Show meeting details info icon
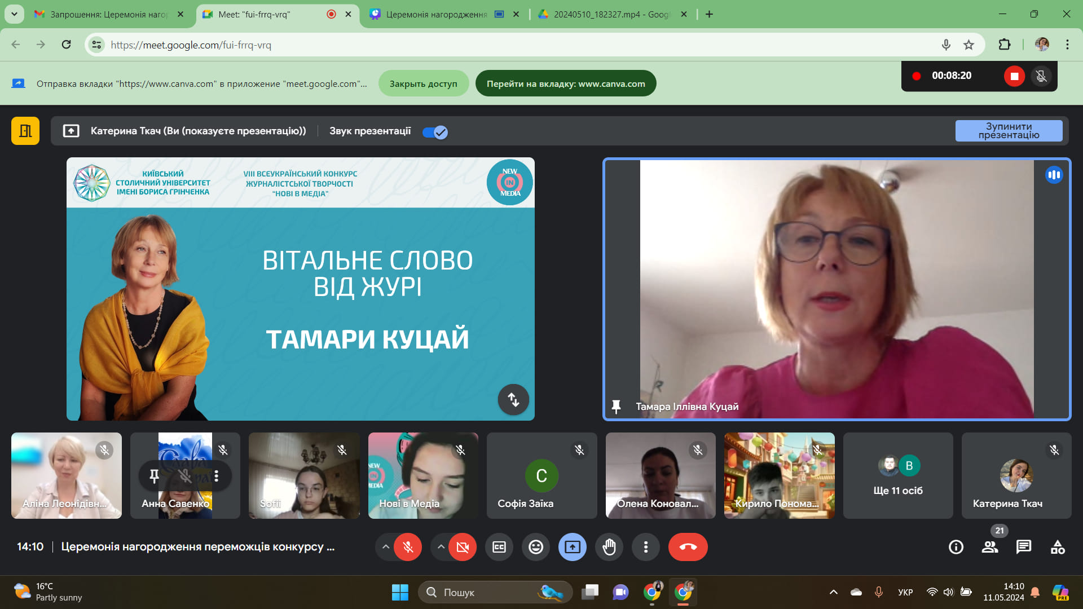 (956, 547)
